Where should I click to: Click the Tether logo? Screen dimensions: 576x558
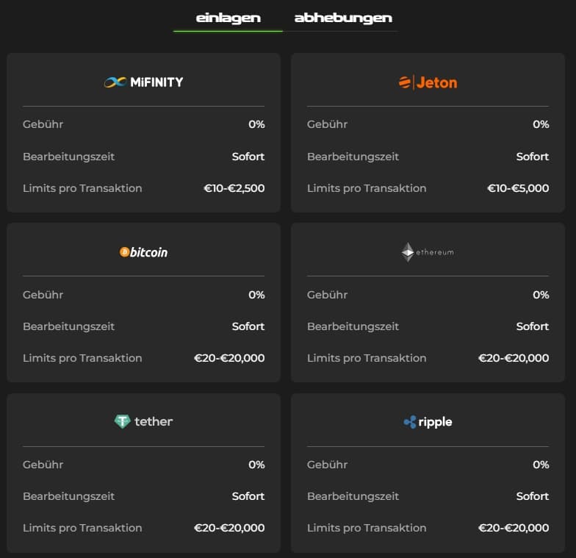click(143, 422)
